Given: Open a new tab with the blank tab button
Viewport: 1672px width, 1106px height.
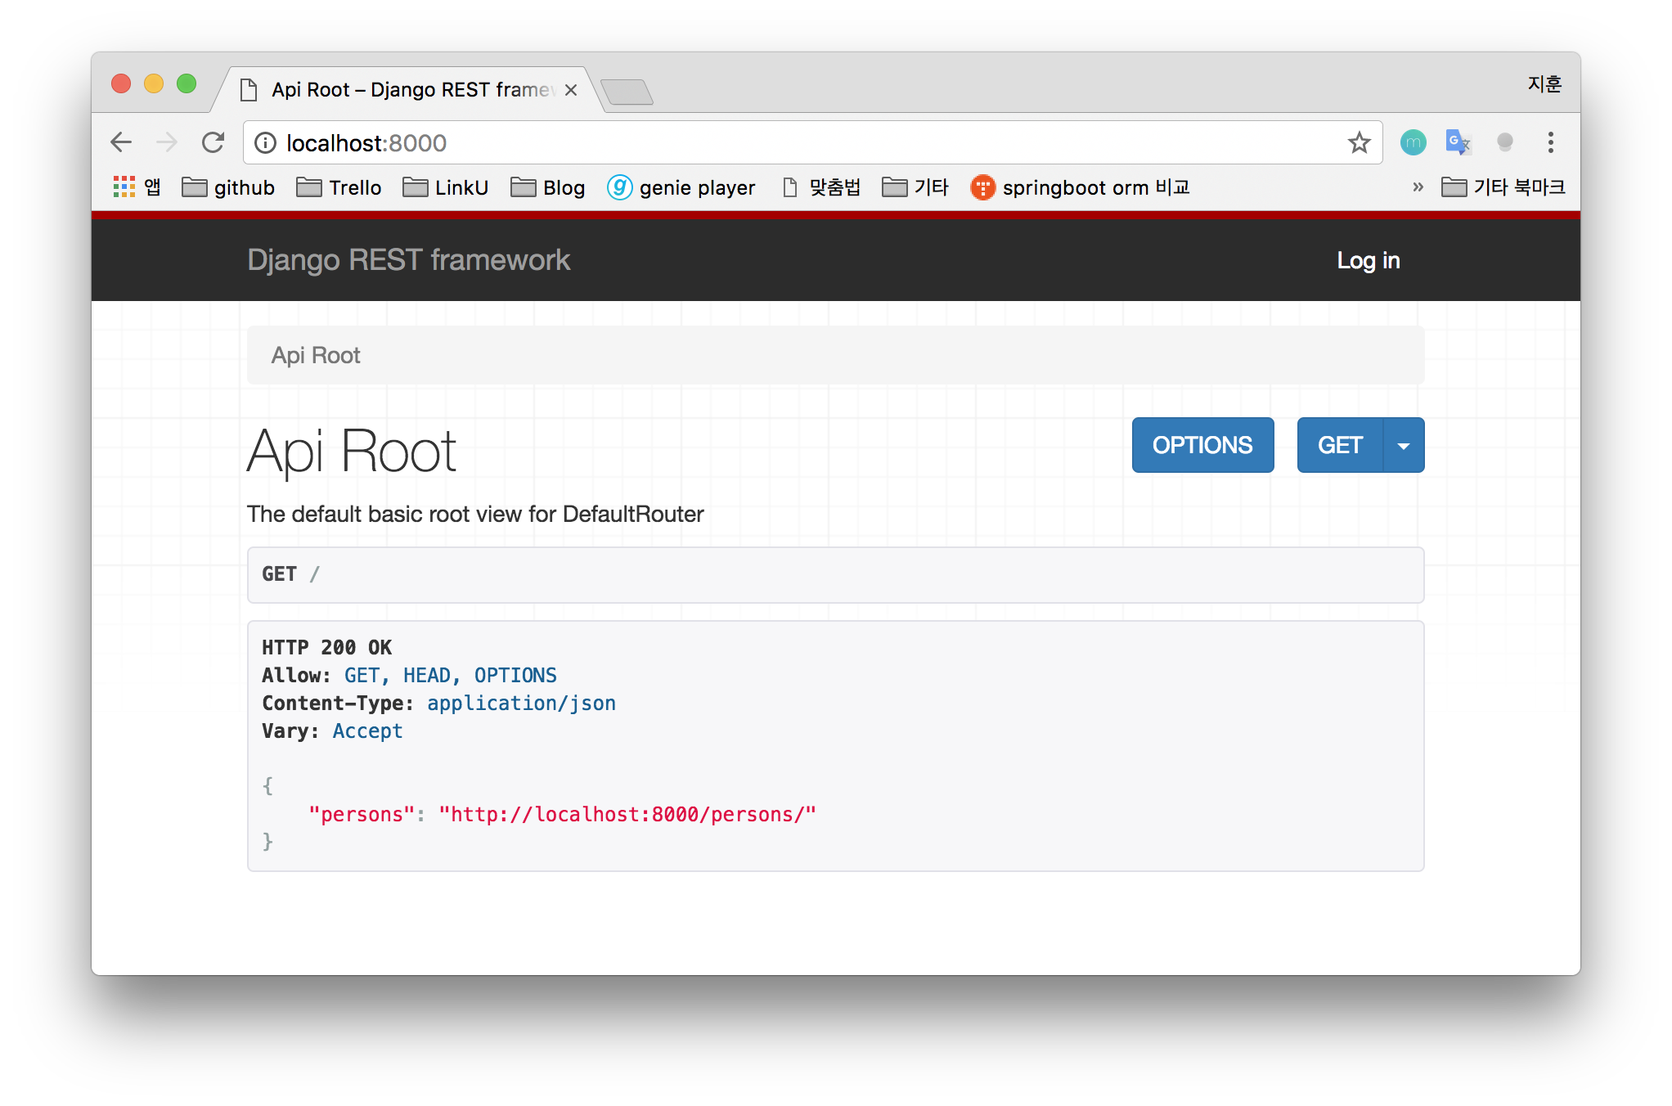Looking at the screenshot, I should click(x=627, y=92).
